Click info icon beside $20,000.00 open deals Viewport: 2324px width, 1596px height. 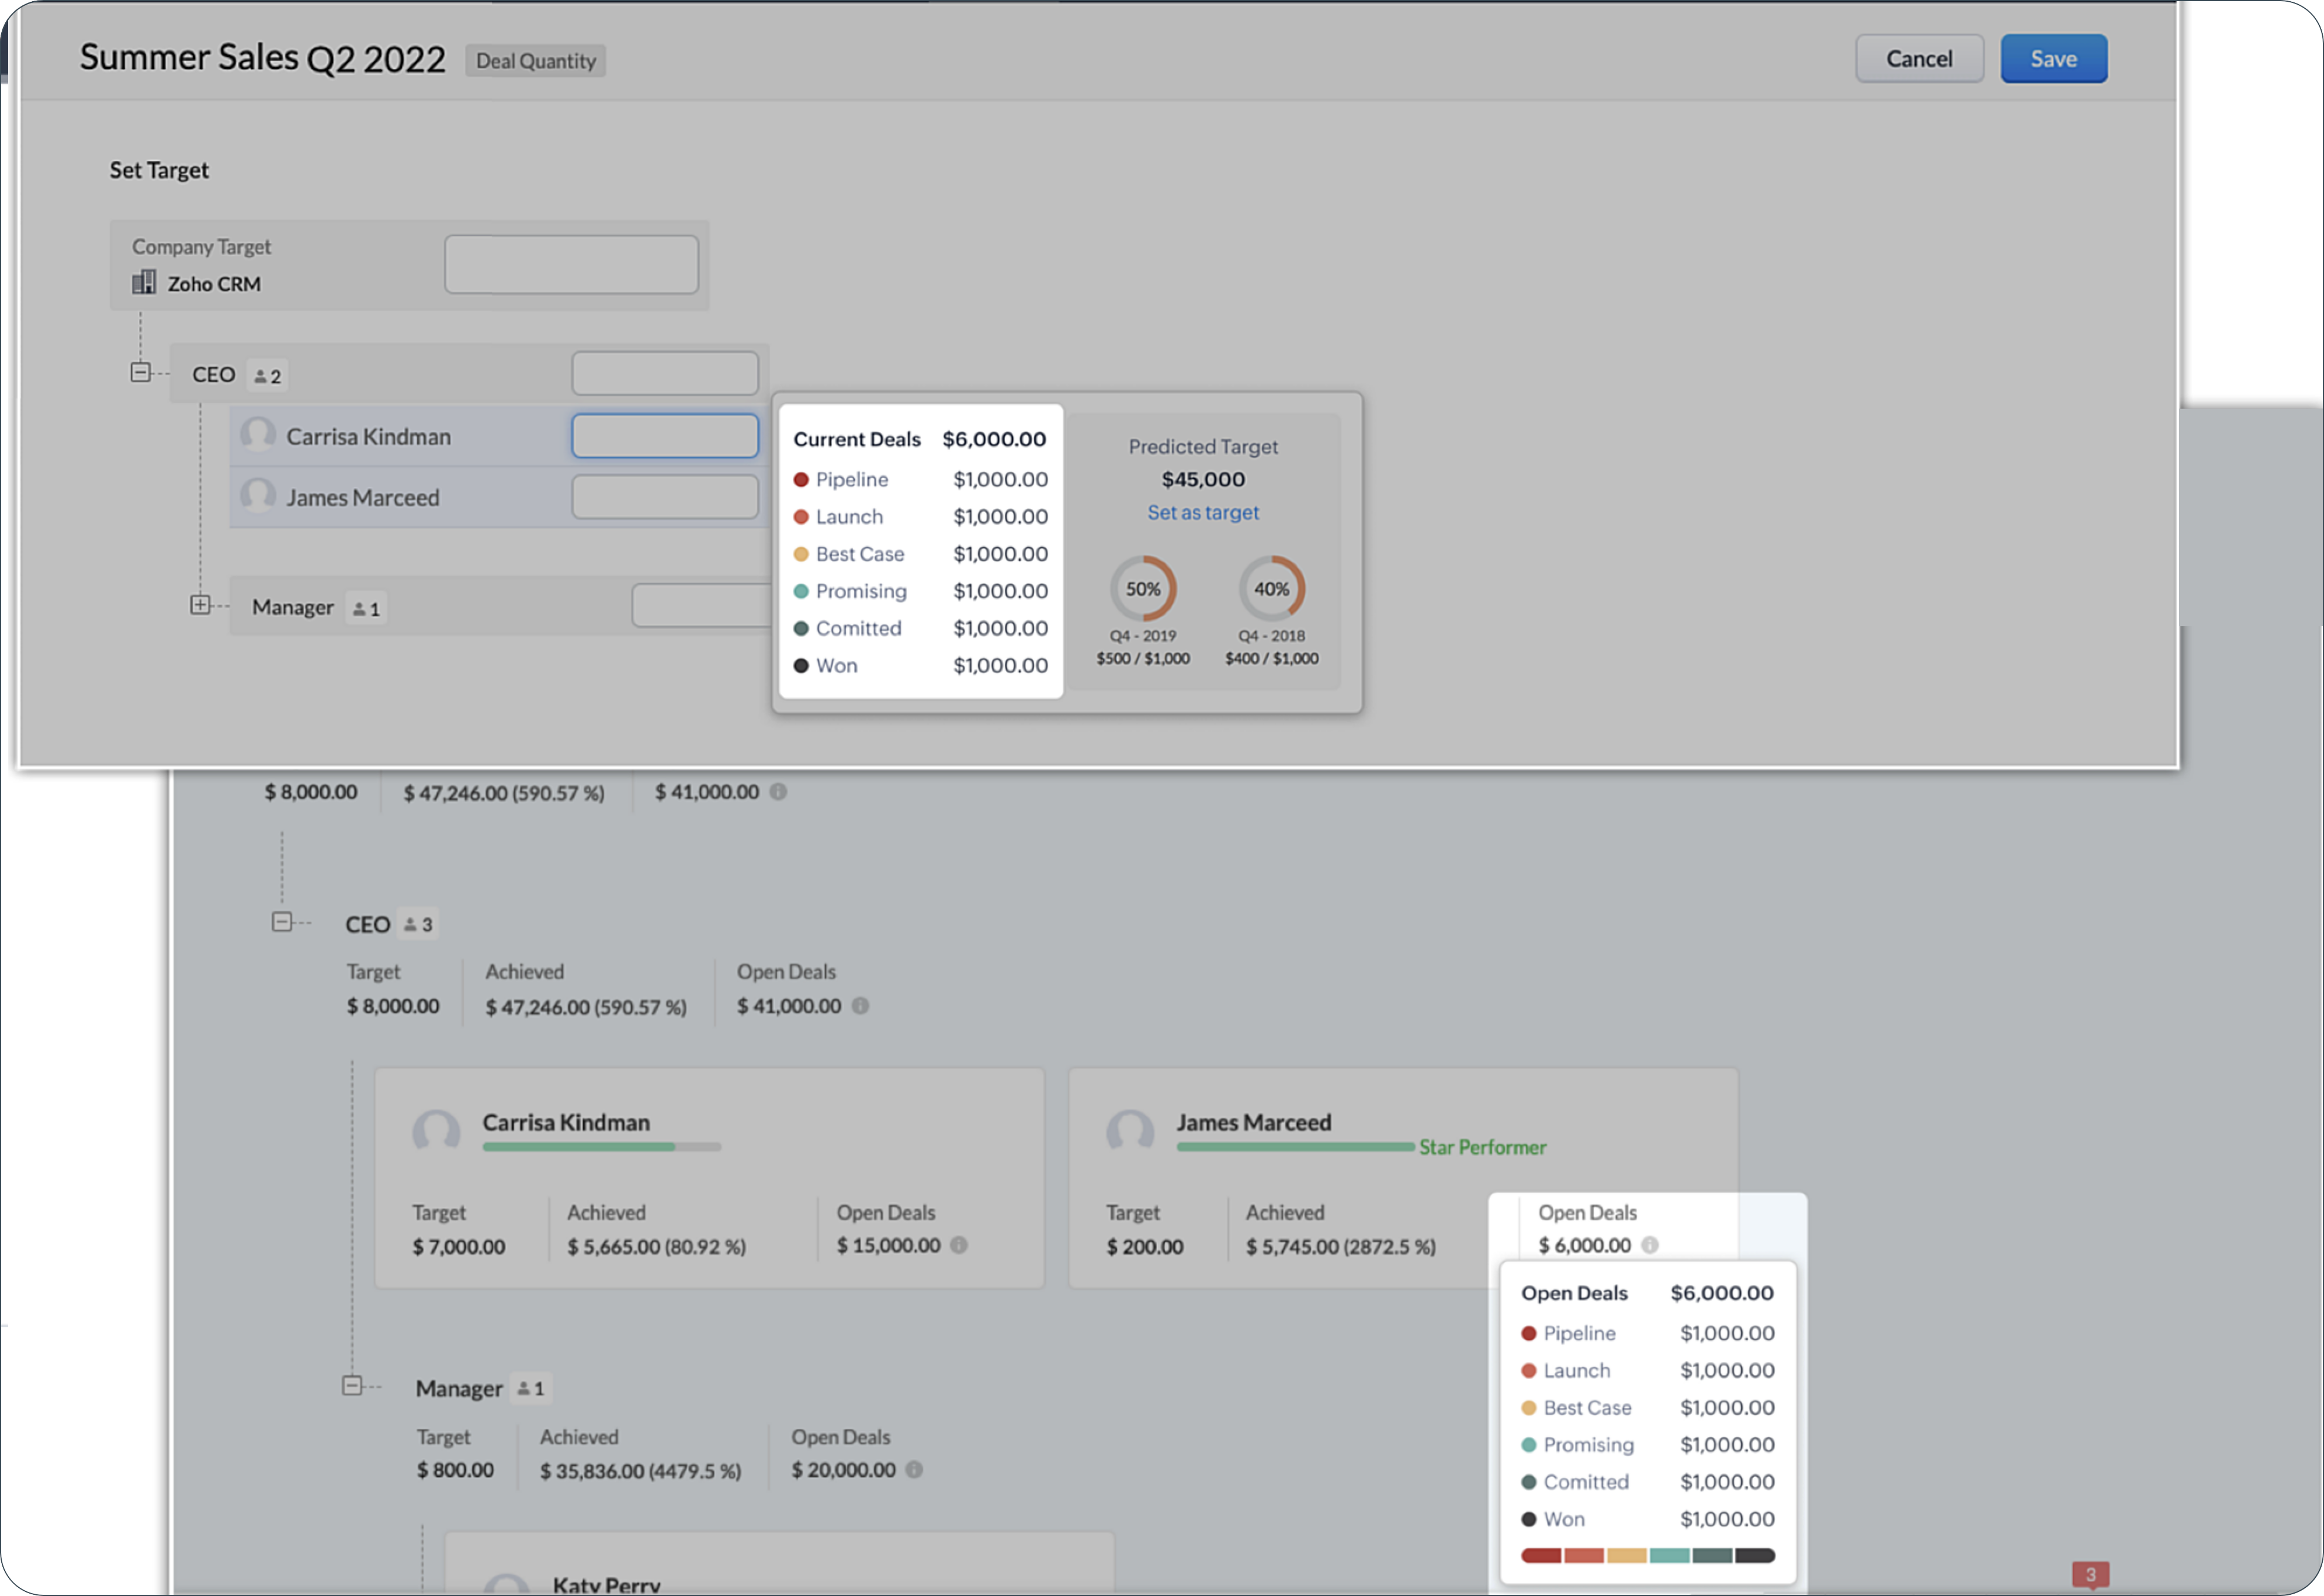(914, 1469)
